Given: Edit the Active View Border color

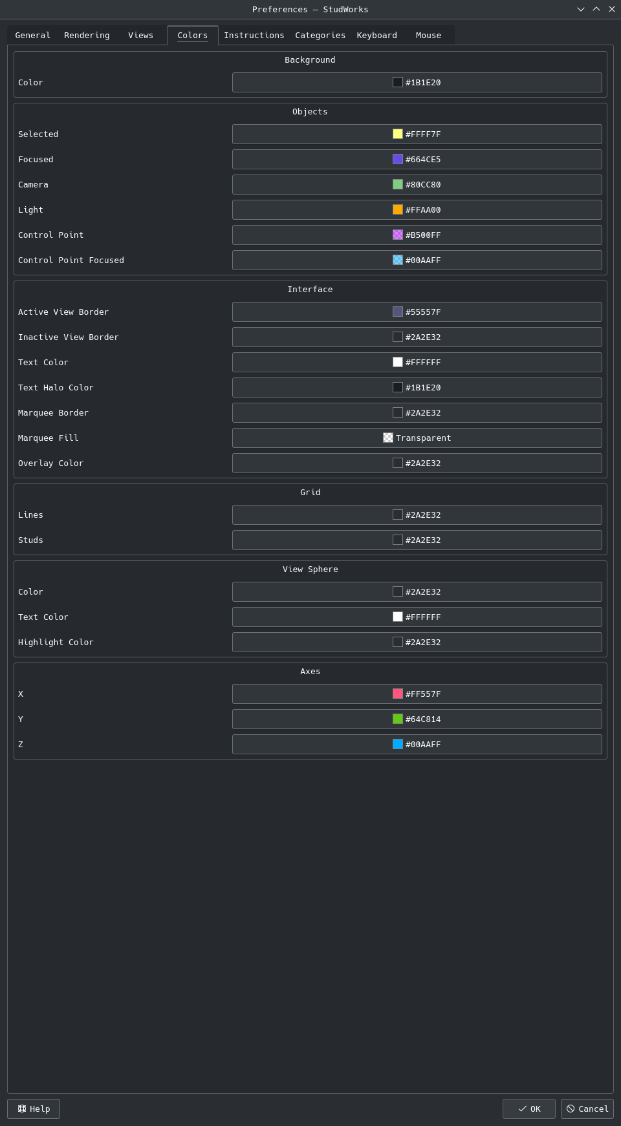Looking at the screenshot, I should pos(417,312).
